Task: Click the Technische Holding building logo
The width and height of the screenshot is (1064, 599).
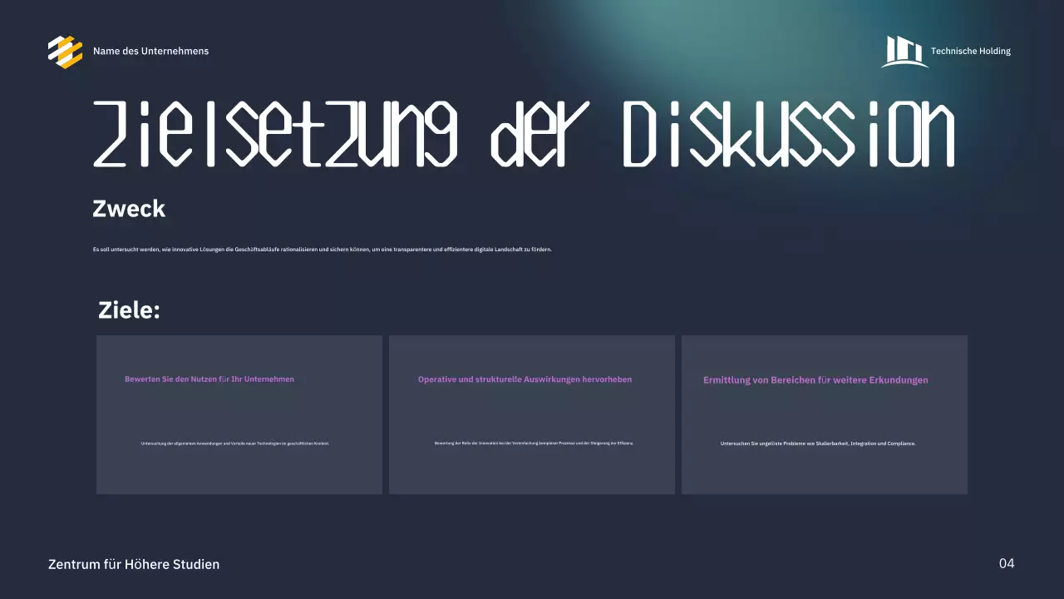Action: 904,52
